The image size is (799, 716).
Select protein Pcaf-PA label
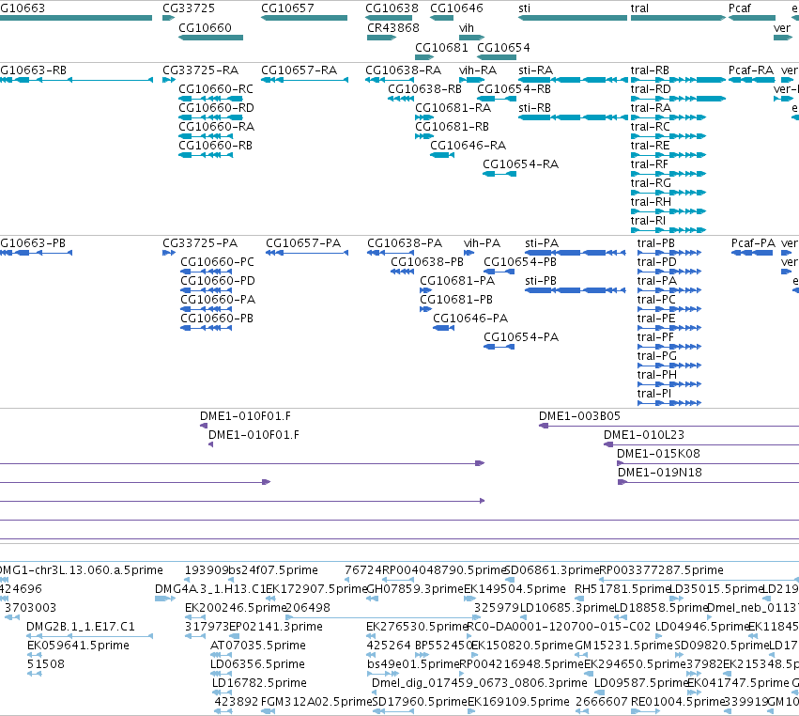pos(753,242)
